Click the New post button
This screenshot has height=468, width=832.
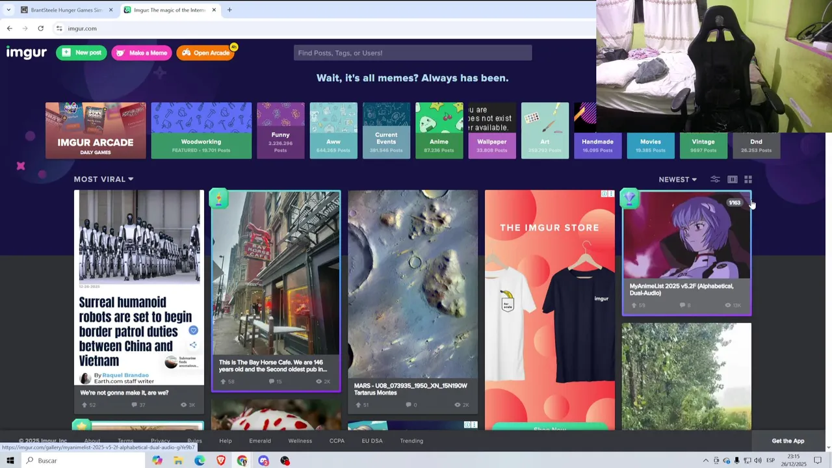click(x=81, y=53)
